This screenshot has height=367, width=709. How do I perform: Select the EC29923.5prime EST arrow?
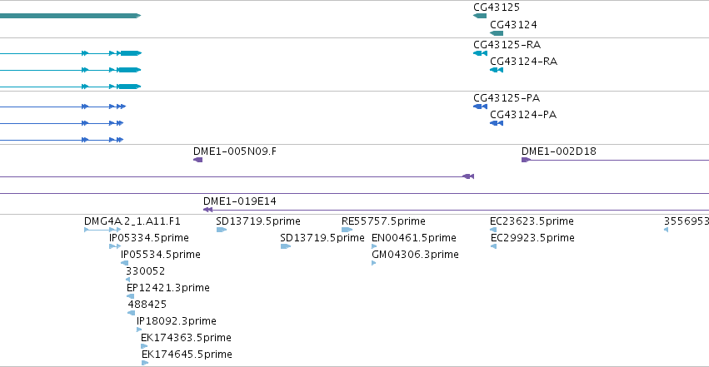(493, 246)
